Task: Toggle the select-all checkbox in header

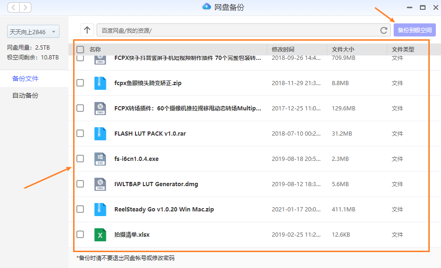Action: [x=80, y=50]
